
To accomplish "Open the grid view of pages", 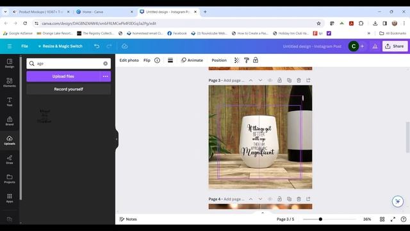I will click(382, 219).
